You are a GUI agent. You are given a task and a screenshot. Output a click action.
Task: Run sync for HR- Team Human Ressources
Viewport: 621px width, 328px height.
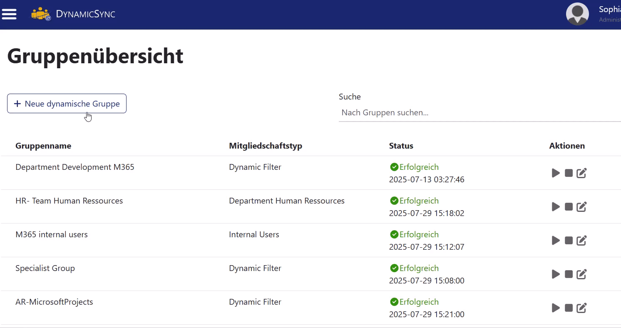click(556, 206)
